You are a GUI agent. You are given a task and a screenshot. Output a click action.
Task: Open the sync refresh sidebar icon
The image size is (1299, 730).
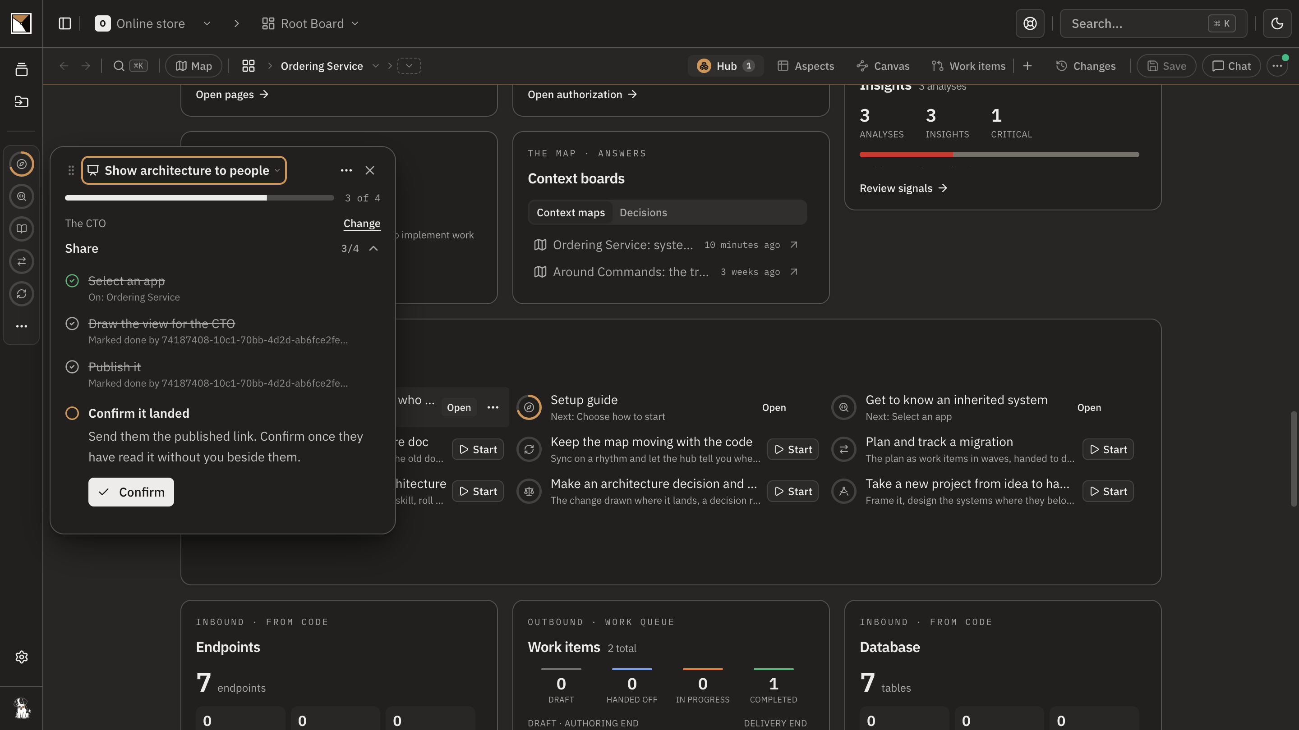(x=21, y=294)
